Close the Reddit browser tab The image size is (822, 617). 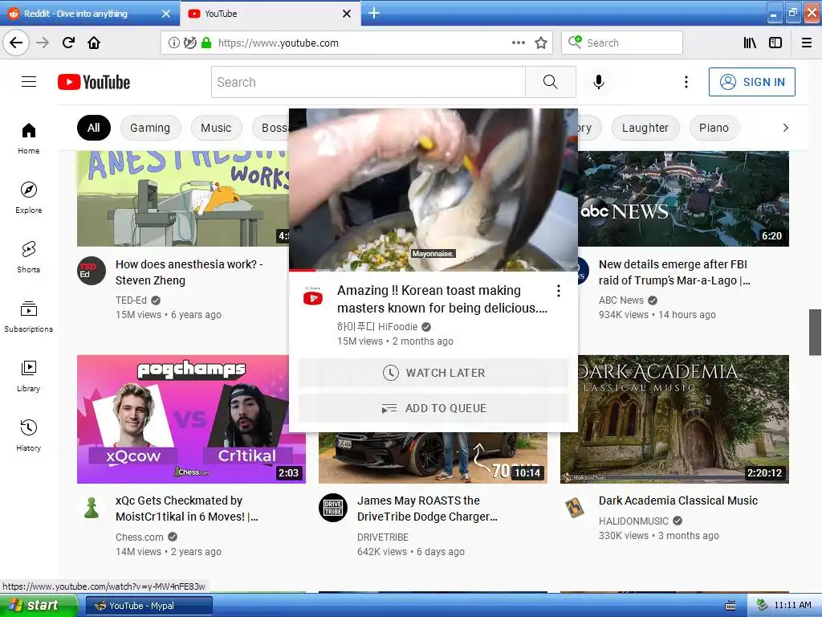166,14
